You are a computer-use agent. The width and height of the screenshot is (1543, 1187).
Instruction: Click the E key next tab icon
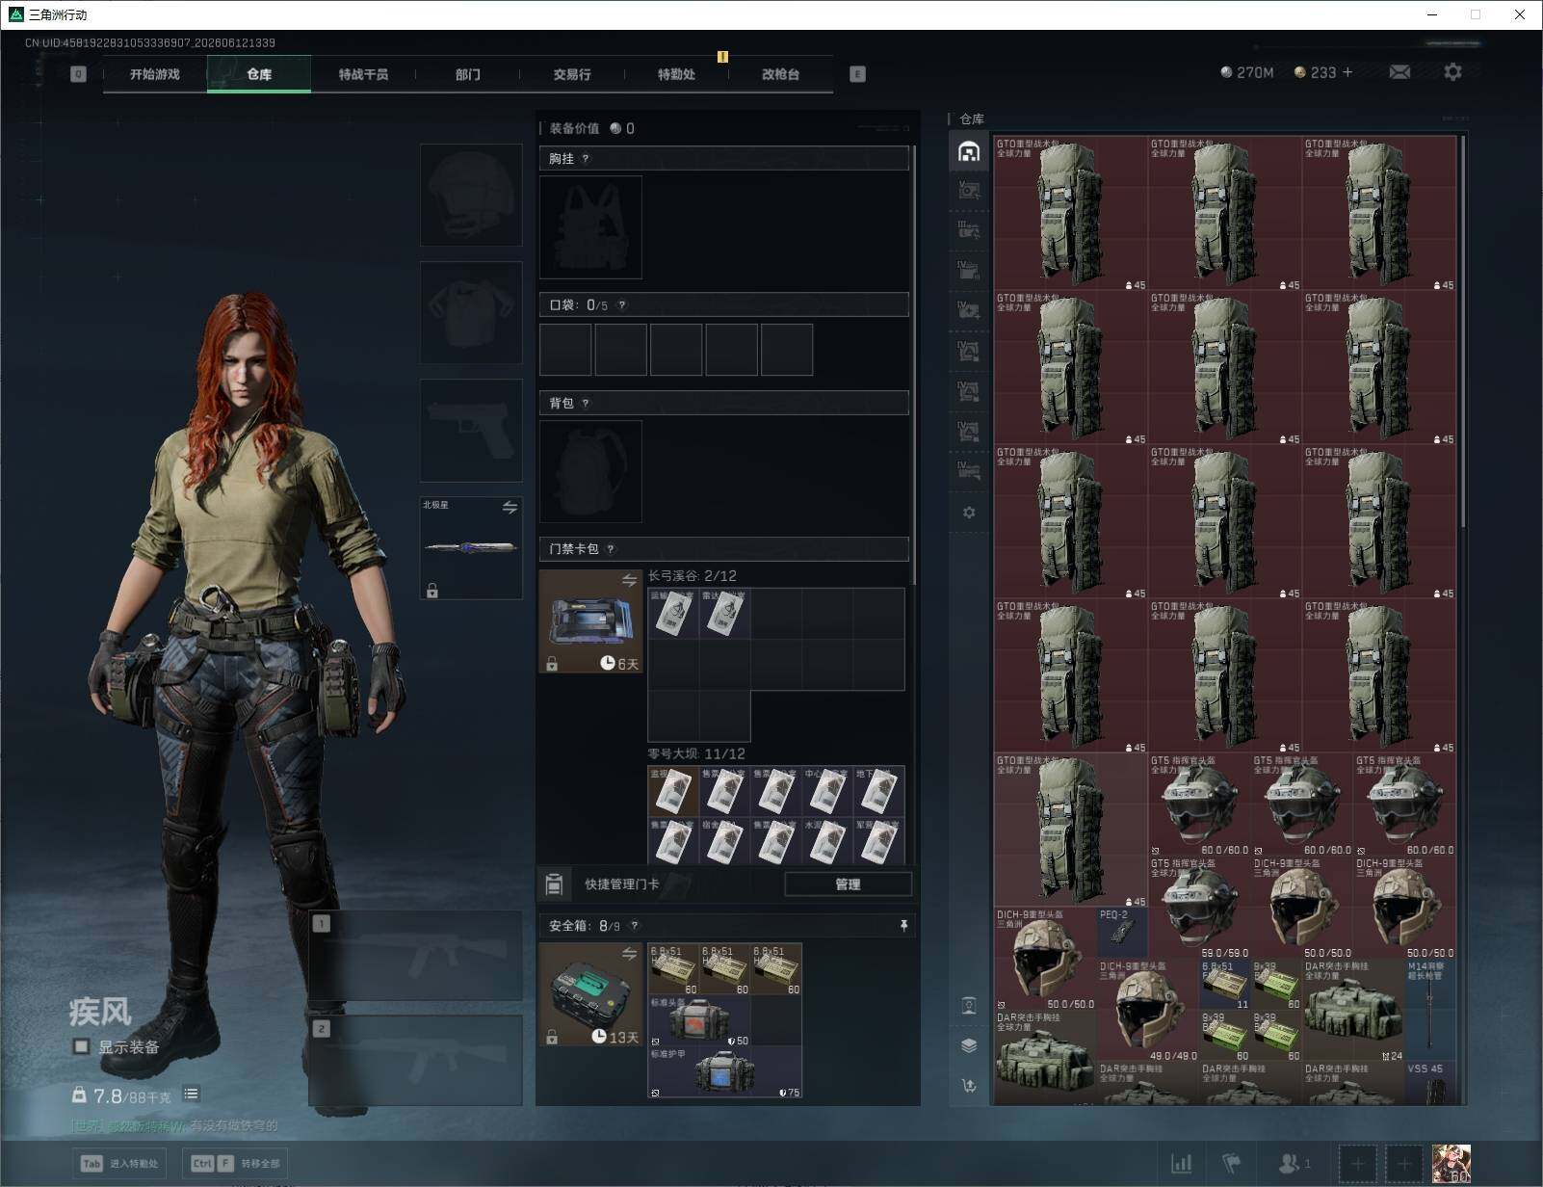point(857,74)
